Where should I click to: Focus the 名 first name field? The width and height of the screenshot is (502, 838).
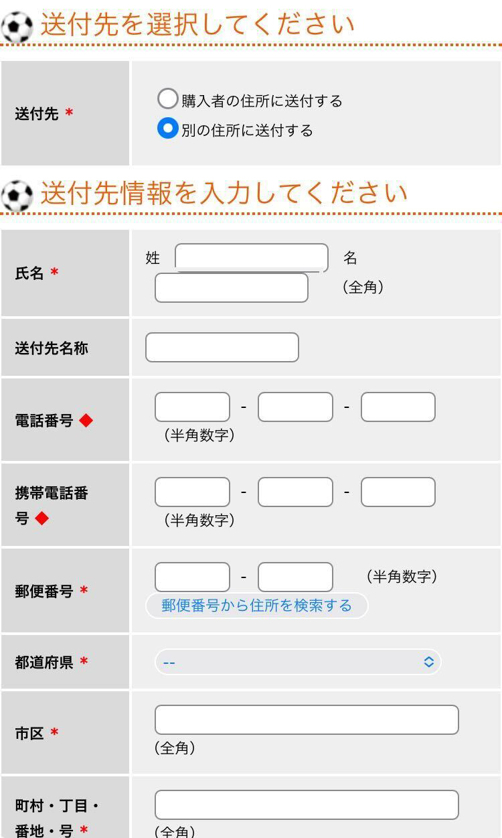pyautogui.click(x=231, y=288)
